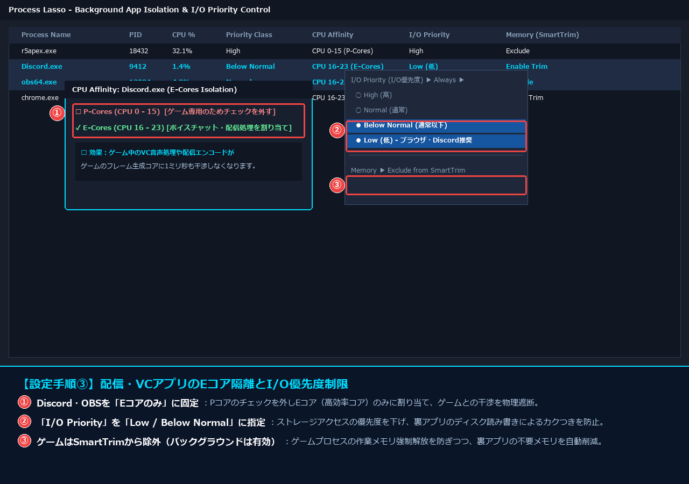The width and height of the screenshot is (689, 484).
Task: Select the chrome.exe process name
Action: [x=40, y=98]
